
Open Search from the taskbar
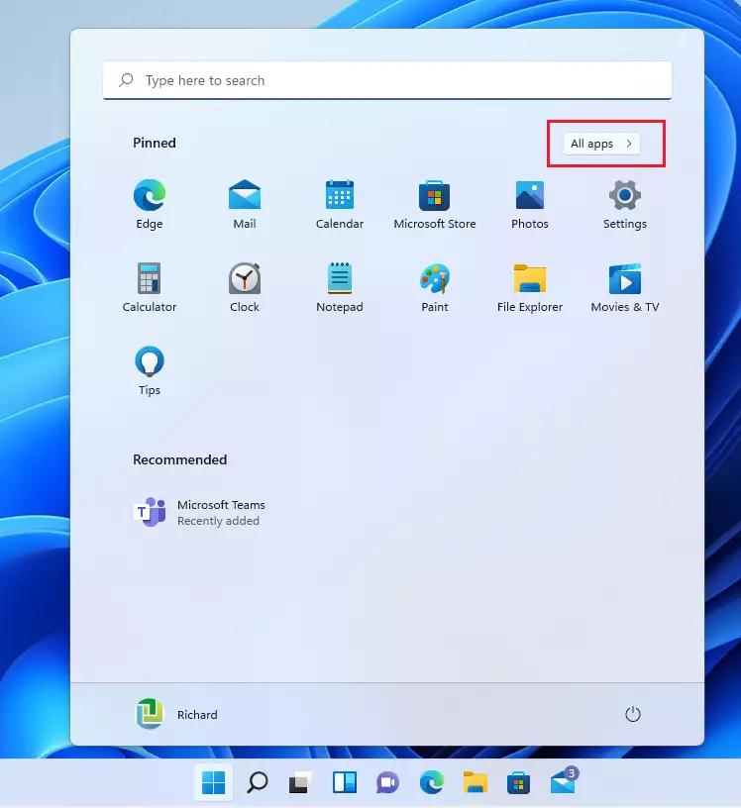(258, 782)
